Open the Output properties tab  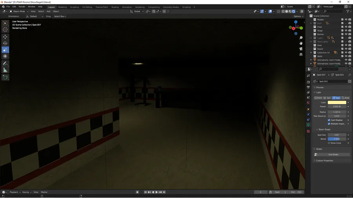coord(308,87)
